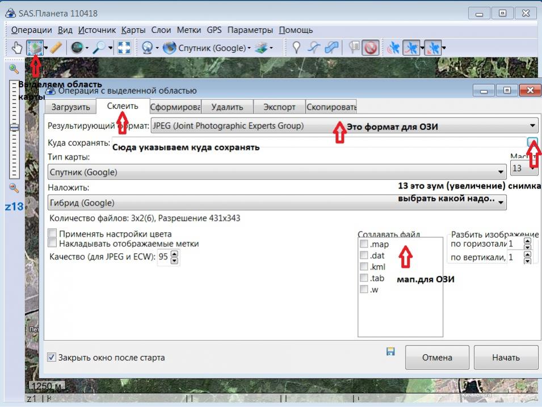This screenshot has height=407, width=542.
Task: Click the zoom out magnifier on sidebar
Action: coord(14,188)
